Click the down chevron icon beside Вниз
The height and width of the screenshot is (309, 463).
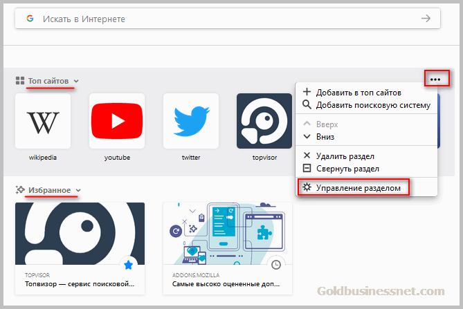pos(307,136)
